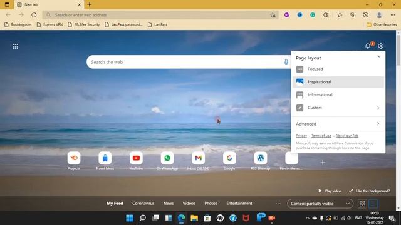
Task: Start voice search with microphone icon
Action: (286, 62)
